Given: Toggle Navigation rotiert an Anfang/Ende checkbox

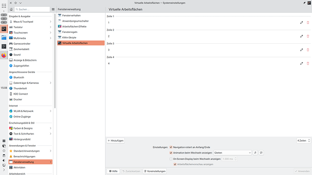Looking at the screenshot, I should click(x=171, y=147).
